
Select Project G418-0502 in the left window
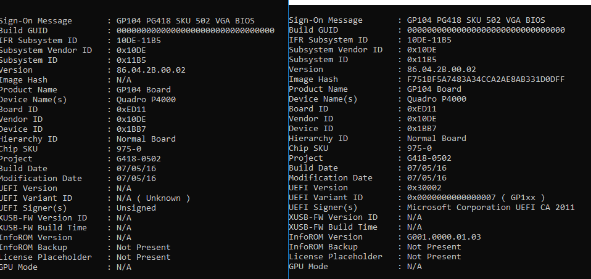(138, 159)
